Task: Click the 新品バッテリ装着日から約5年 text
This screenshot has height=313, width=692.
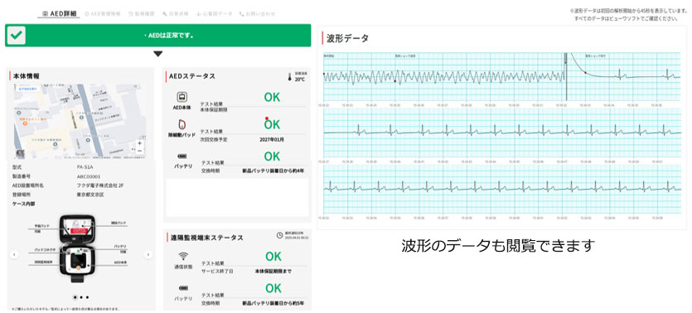Action: pos(273,303)
